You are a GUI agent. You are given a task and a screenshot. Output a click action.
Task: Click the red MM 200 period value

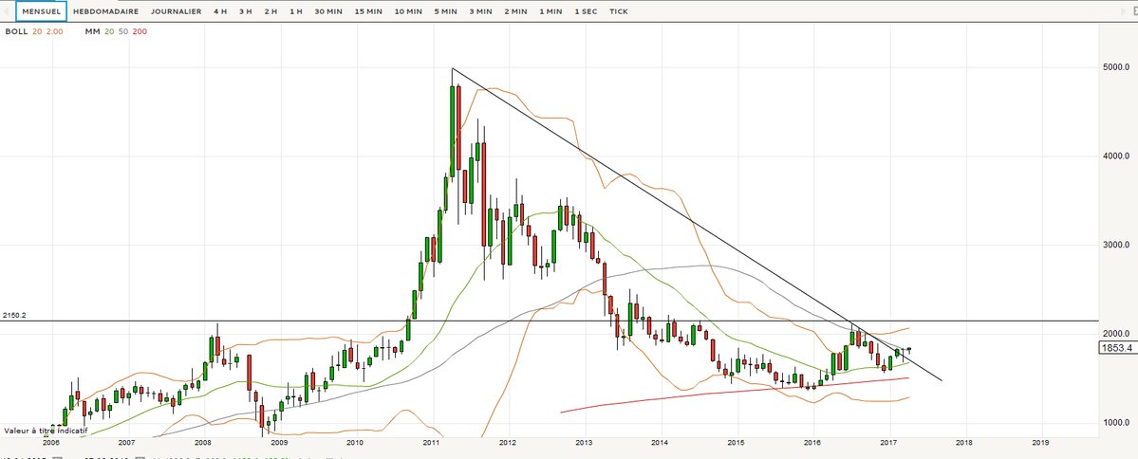140,32
